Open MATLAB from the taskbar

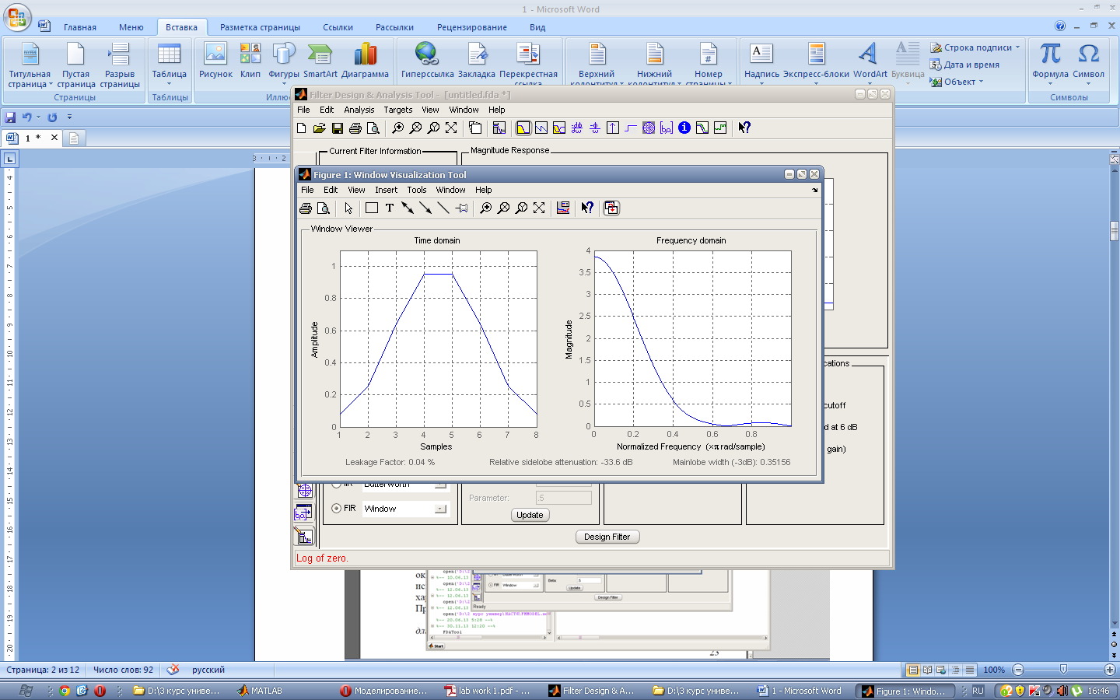pyautogui.click(x=260, y=691)
